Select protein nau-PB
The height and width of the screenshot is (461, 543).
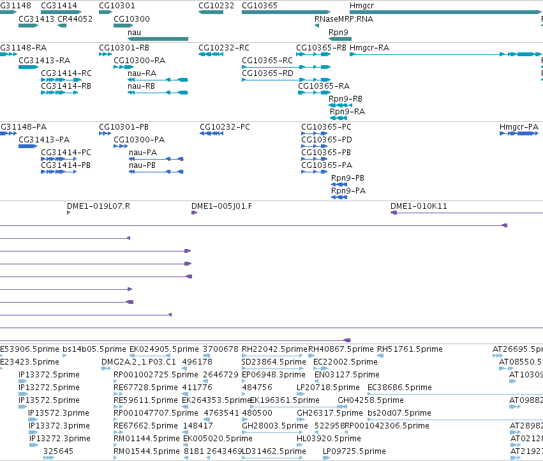(156, 172)
